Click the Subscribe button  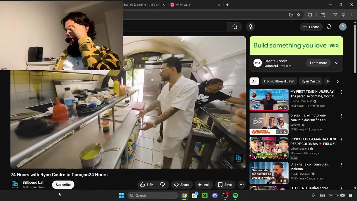(x=63, y=185)
